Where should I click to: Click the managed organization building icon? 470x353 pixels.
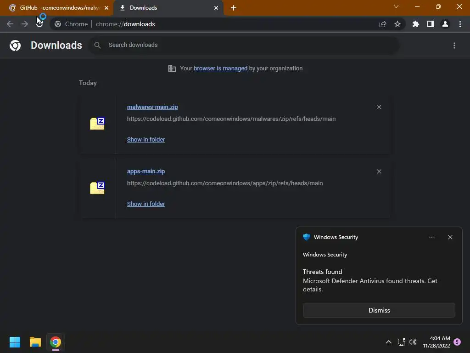pyautogui.click(x=172, y=68)
